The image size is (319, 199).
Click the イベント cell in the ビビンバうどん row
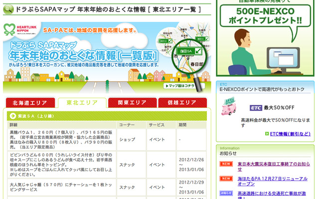click(x=161, y=165)
